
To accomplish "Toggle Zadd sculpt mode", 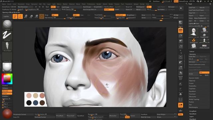I will tap(76, 15).
